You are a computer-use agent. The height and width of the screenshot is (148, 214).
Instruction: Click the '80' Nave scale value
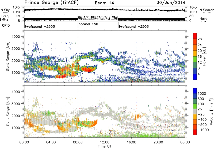(x=191, y=16)
